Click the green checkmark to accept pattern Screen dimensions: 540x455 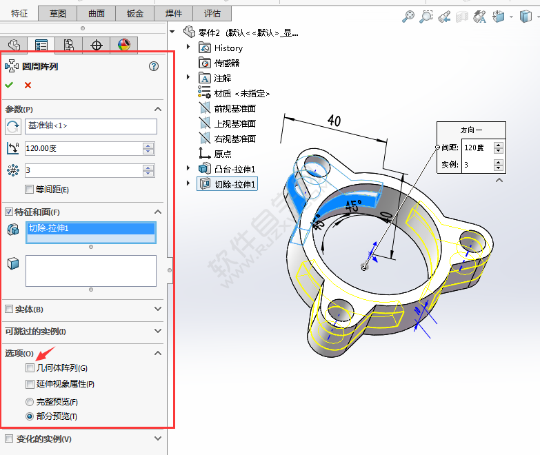(x=9, y=85)
